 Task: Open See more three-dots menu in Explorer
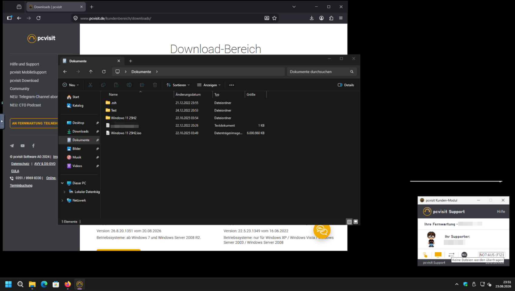pyautogui.click(x=231, y=85)
